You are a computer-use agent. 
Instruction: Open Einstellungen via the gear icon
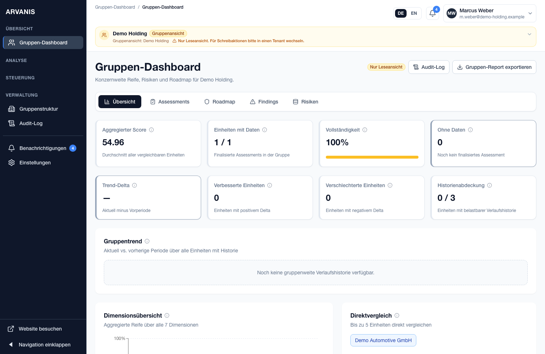pos(11,163)
